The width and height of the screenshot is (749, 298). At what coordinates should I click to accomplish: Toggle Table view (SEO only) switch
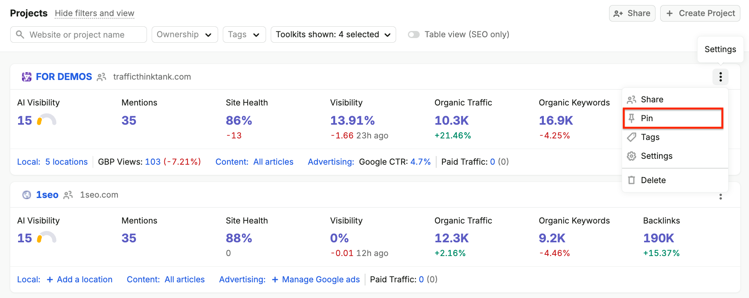click(413, 35)
